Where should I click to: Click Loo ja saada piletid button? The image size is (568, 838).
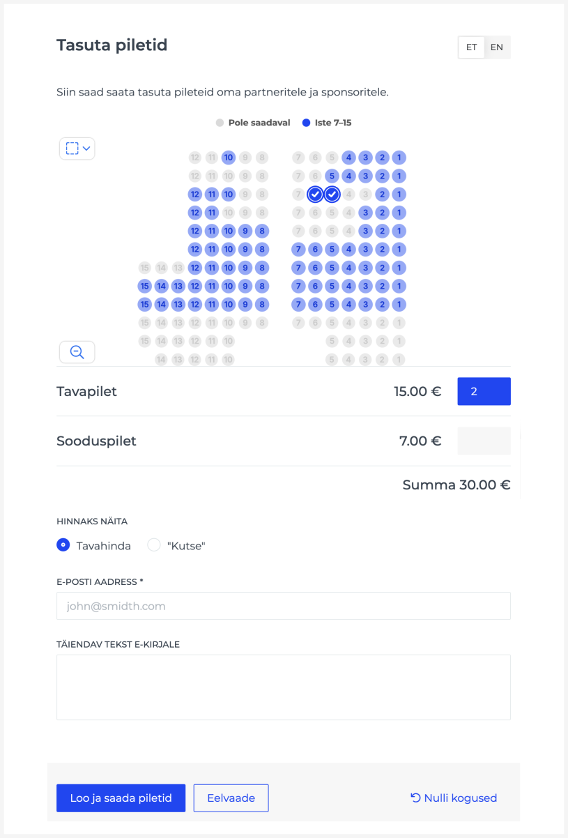(121, 798)
